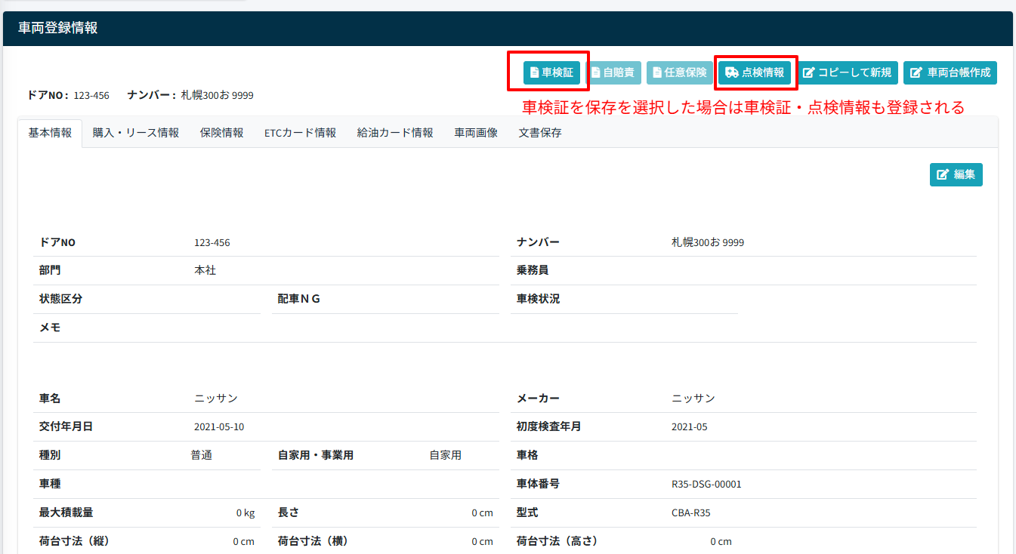Image resolution: width=1016 pixels, height=554 pixels.
Task: Click the 部門 label
Action: [50, 270]
